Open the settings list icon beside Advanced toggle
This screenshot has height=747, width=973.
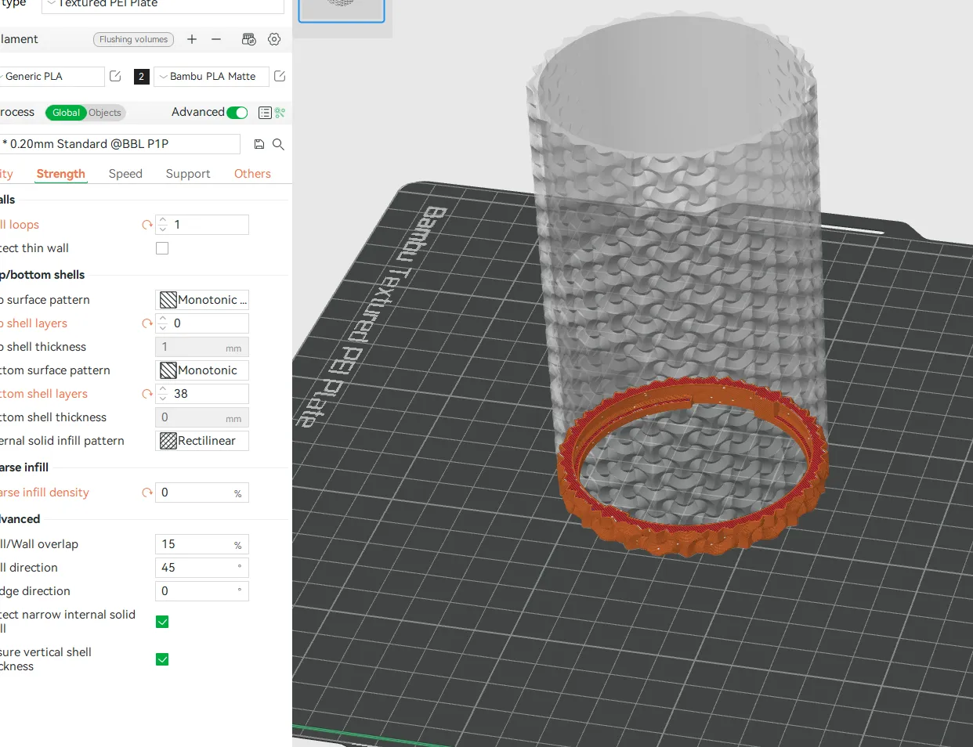265,113
